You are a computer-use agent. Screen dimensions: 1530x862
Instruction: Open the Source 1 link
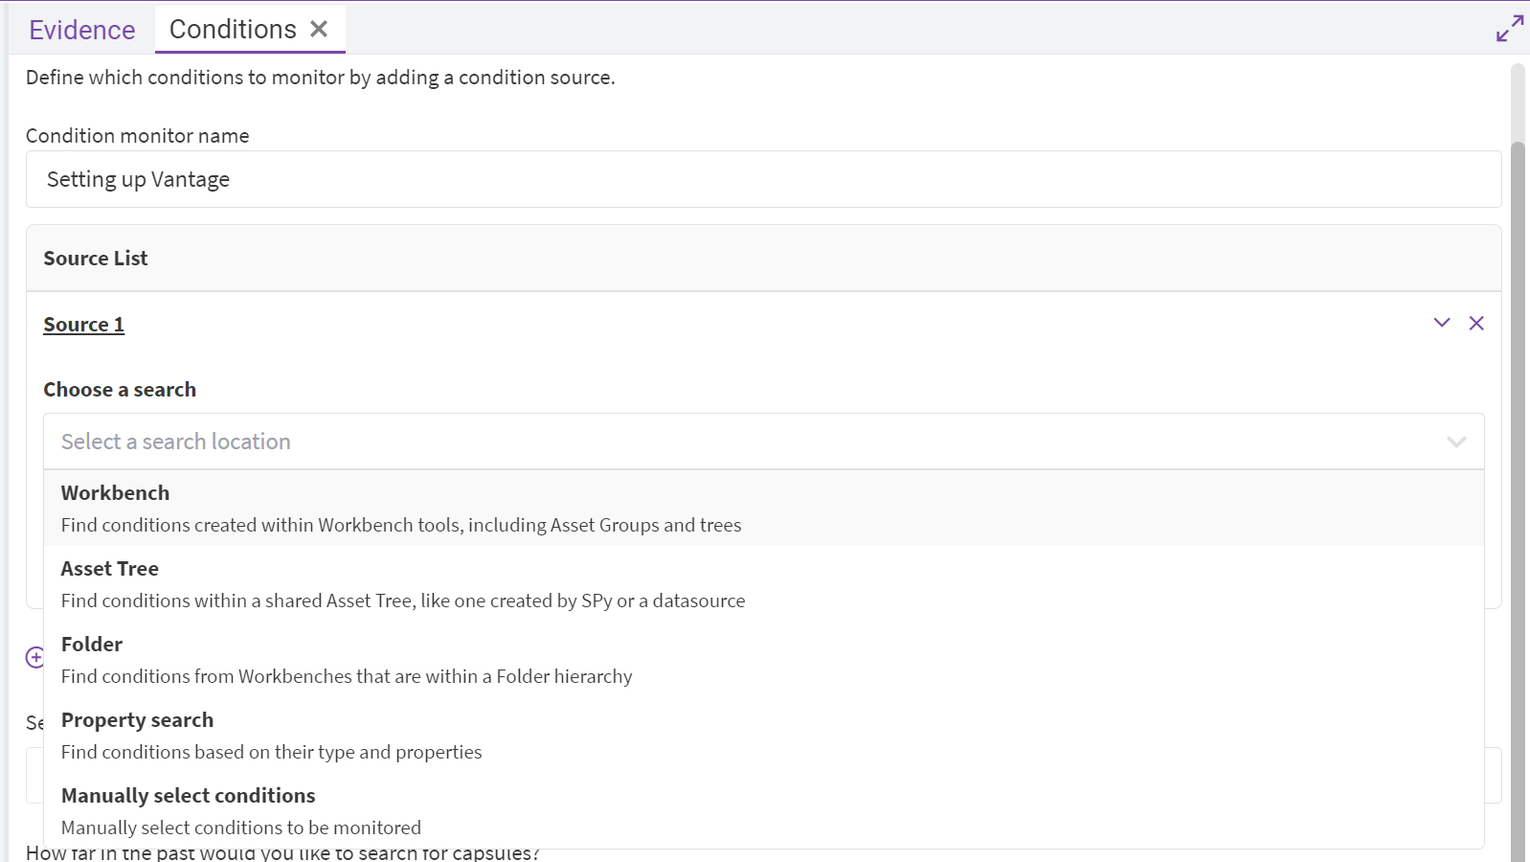pos(83,325)
